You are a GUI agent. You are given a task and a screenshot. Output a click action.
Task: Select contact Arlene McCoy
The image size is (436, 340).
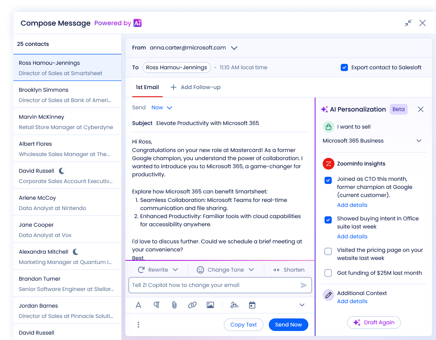click(x=67, y=202)
